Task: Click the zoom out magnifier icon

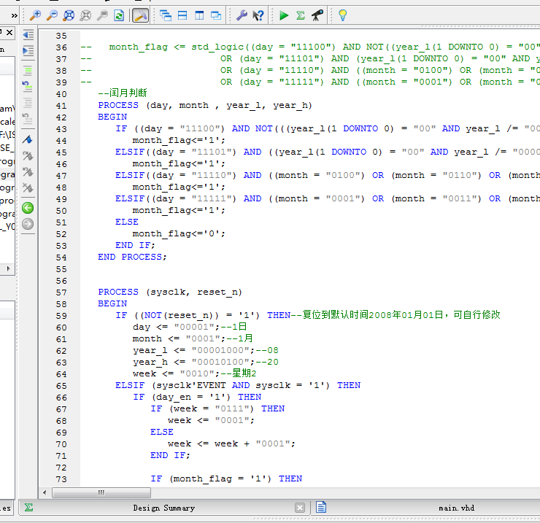Action: pos(52,15)
